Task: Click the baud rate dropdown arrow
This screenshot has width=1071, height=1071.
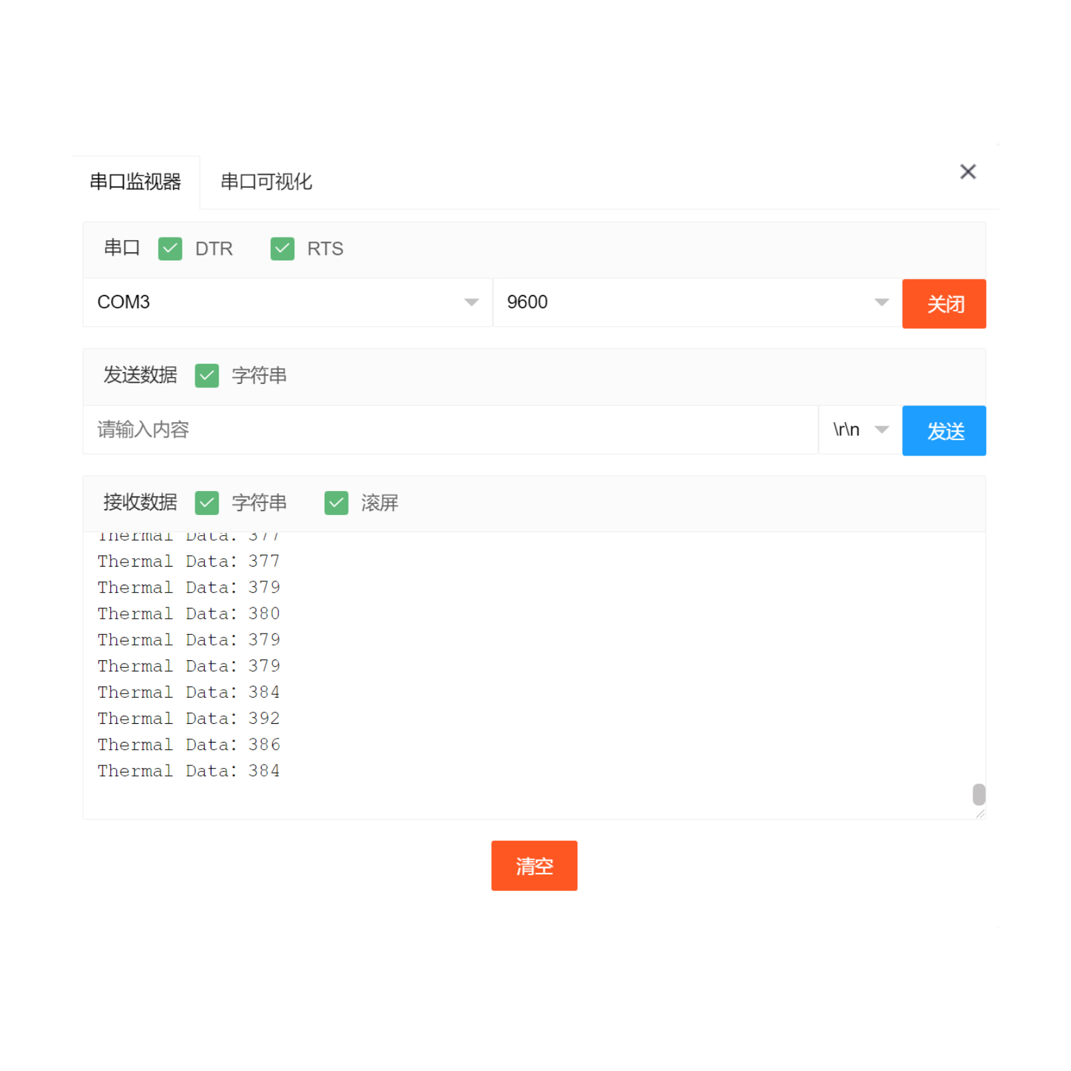Action: (x=881, y=302)
